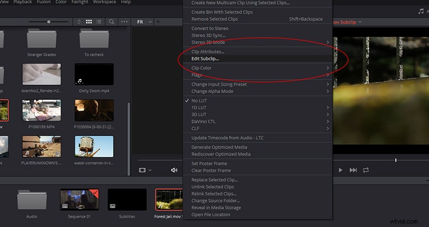The width and height of the screenshot is (429, 227).
Task: Choose Edit Subclip from context menu
Action: point(258,58)
